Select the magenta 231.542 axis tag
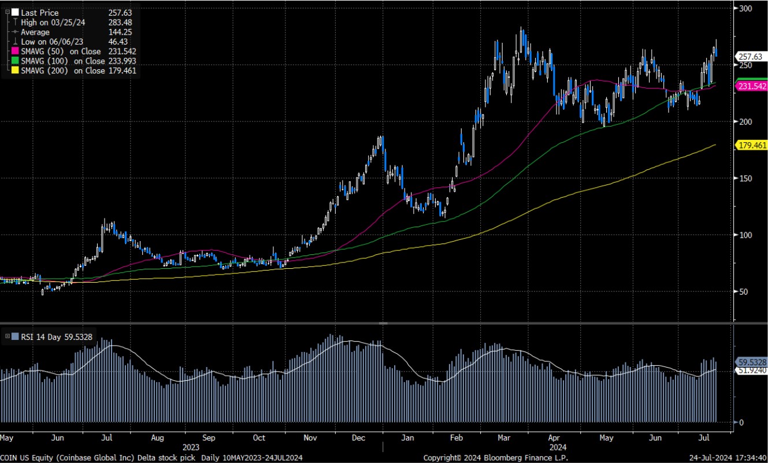 click(x=751, y=86)
